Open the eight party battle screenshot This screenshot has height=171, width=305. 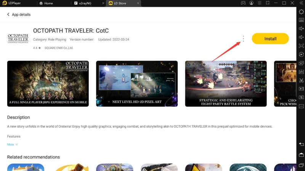pos(226,83)
